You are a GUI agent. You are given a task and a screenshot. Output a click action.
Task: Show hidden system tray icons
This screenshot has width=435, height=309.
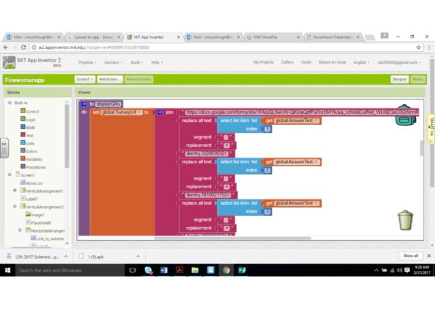(376, 270)
